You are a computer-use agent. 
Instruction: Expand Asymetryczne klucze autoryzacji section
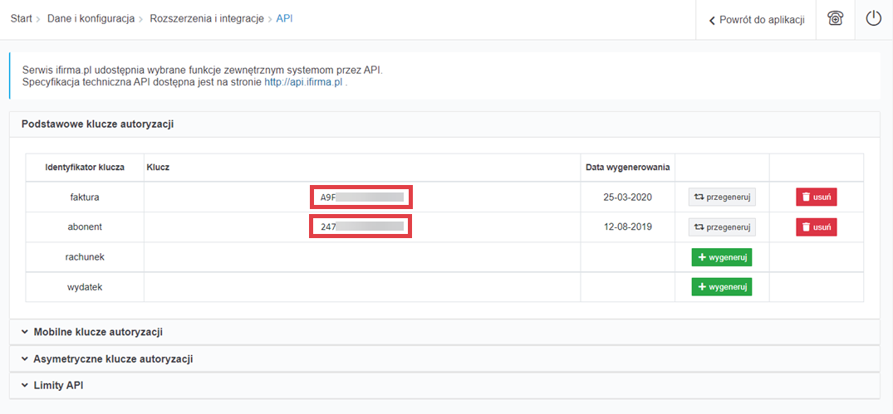pos(112,359)
